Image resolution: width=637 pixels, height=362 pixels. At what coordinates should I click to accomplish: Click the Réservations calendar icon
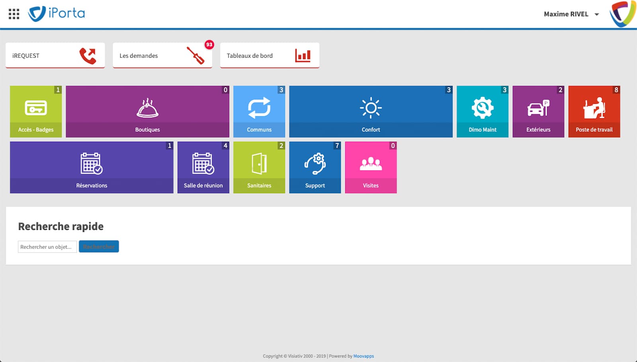click(x=92, y=163)
